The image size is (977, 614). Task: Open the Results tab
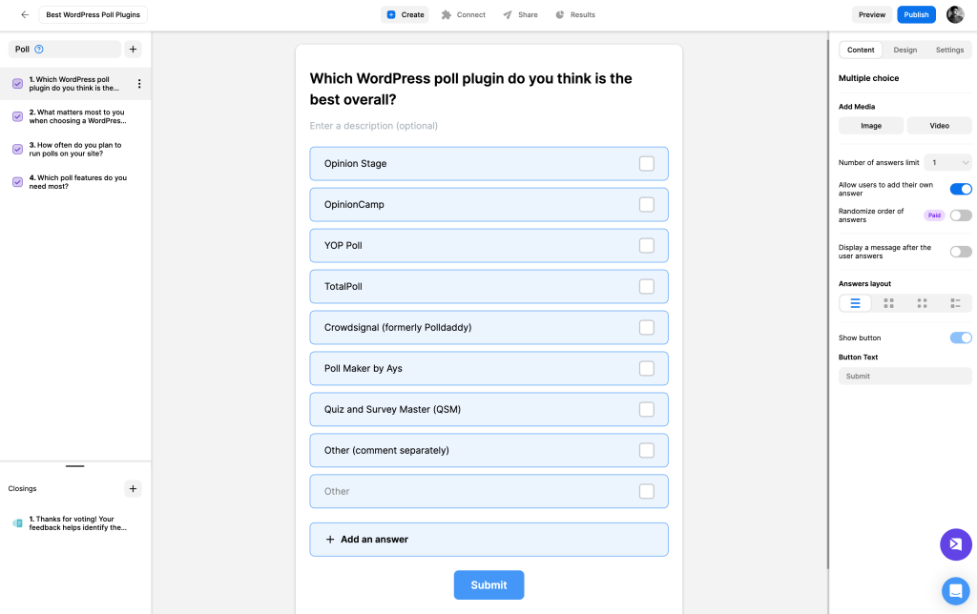point(575,14)
